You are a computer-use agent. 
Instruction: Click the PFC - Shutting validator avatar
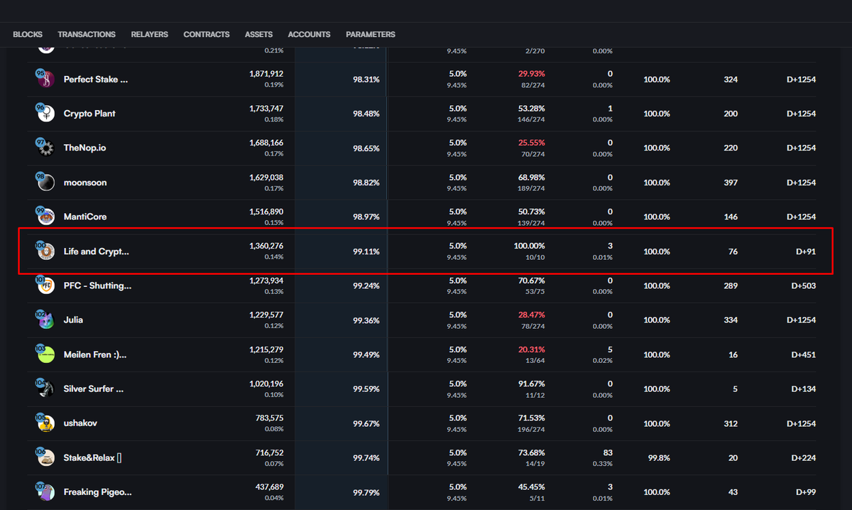45,286
